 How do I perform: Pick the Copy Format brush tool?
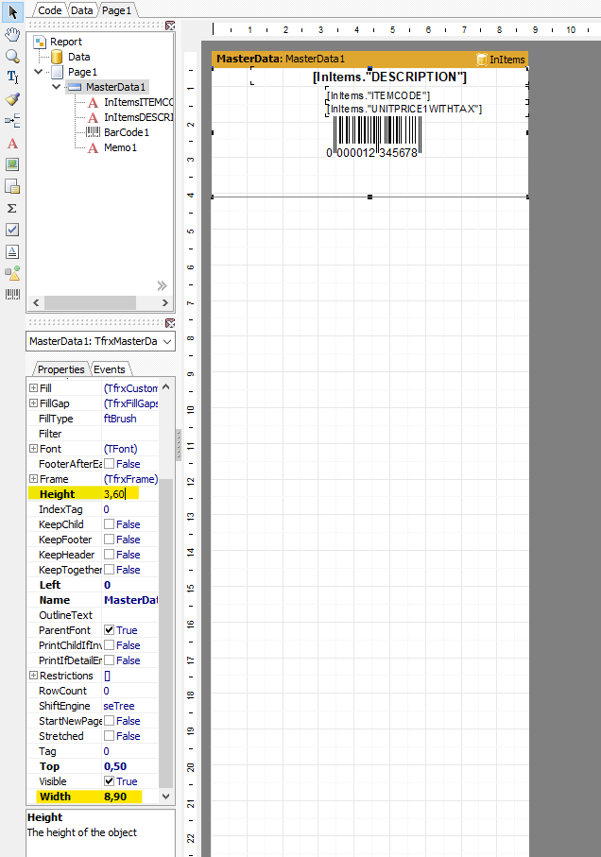pos(12,99)
